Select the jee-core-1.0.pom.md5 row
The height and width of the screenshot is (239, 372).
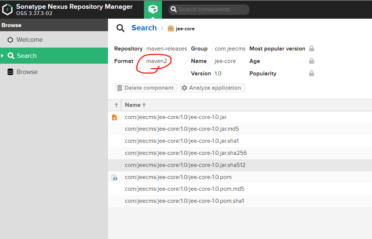tap(184, 189)
